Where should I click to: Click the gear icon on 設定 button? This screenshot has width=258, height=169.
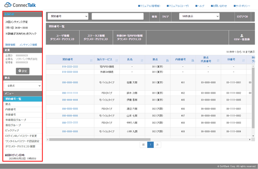point(19,71)
